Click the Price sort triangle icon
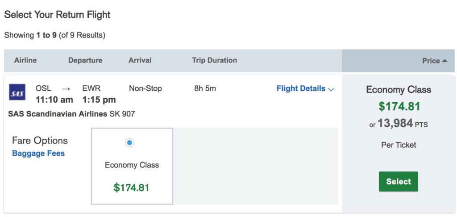This screenshot has height=217, width=457. (445, 60)
